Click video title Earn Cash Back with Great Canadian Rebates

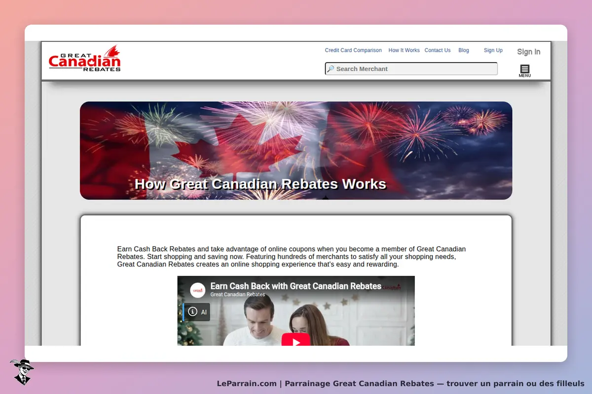(296, 286)
